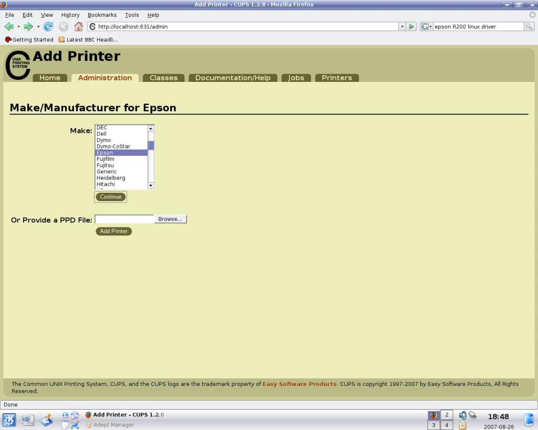
Task: Open the Documentation/Help tab
Action: 233,78
